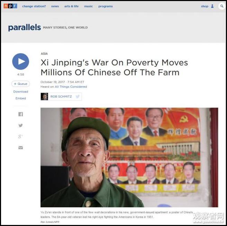Go to the shop link

tap(205, 6)
